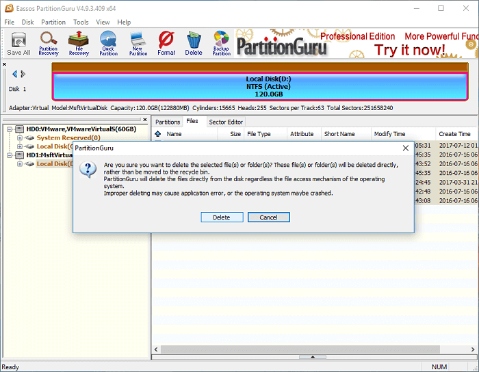The height and width of the screenshot is (372, 479).
Task: Click the Delete trash bin toolbar icon
Action: pos(194,44)
